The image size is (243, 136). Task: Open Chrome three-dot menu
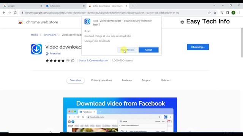click(x=239, y=12)
